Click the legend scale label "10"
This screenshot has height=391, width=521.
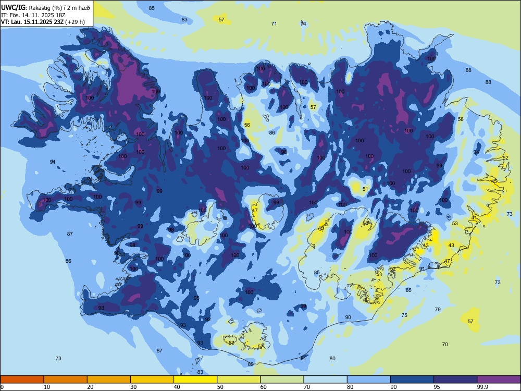47,387
